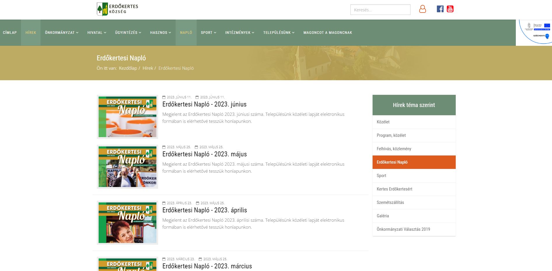
Task: Go to the Címlap menu item
Action: click(x=10, y=33)
